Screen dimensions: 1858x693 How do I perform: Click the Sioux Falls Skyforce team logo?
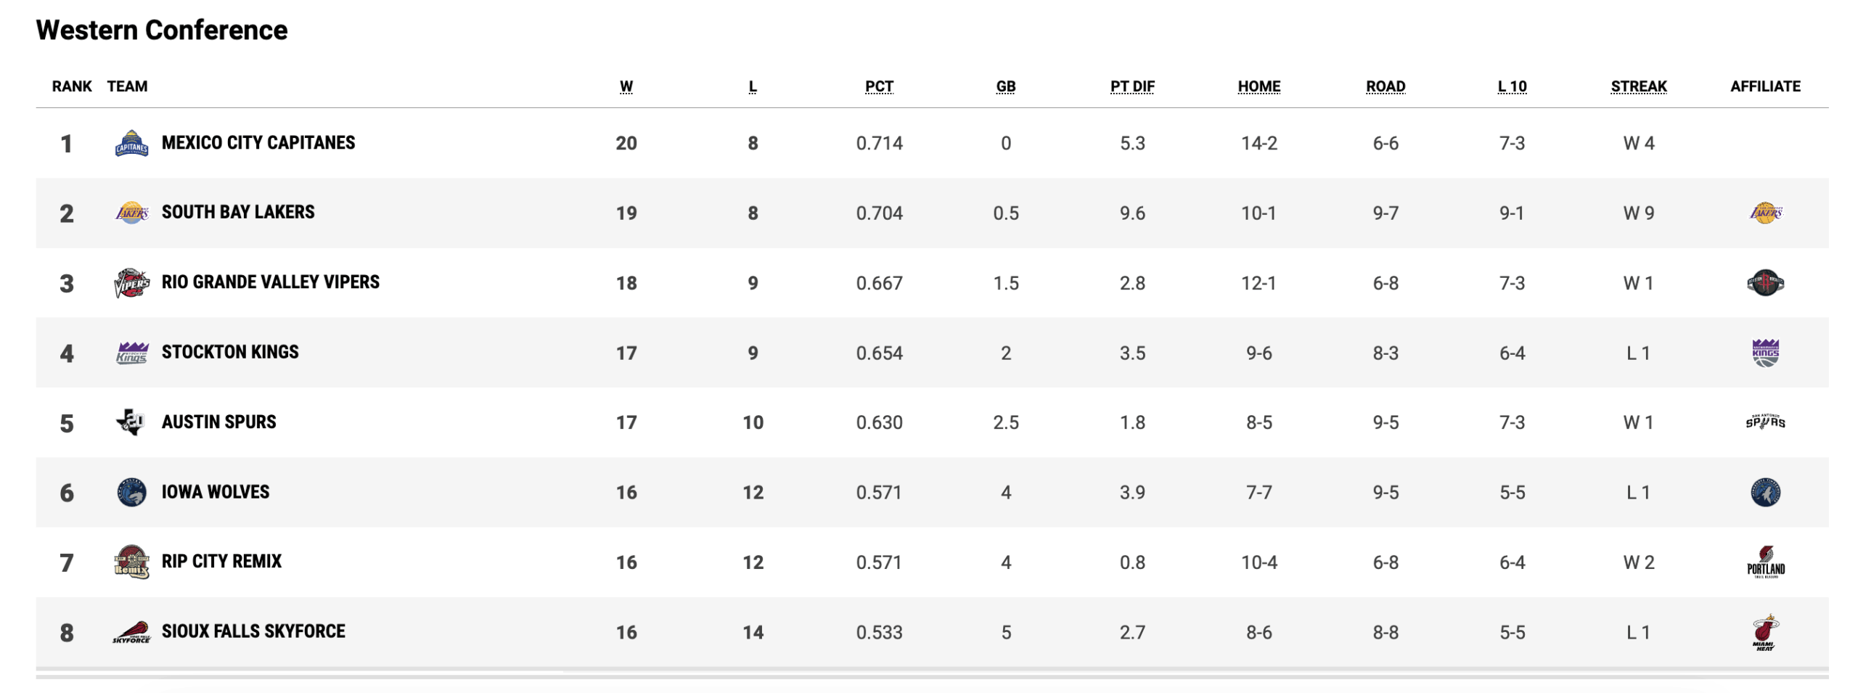coord(131,632)
